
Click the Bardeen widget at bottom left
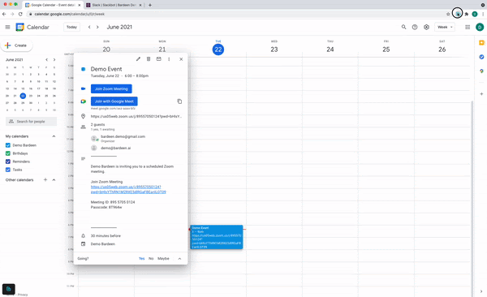(9, 289)
